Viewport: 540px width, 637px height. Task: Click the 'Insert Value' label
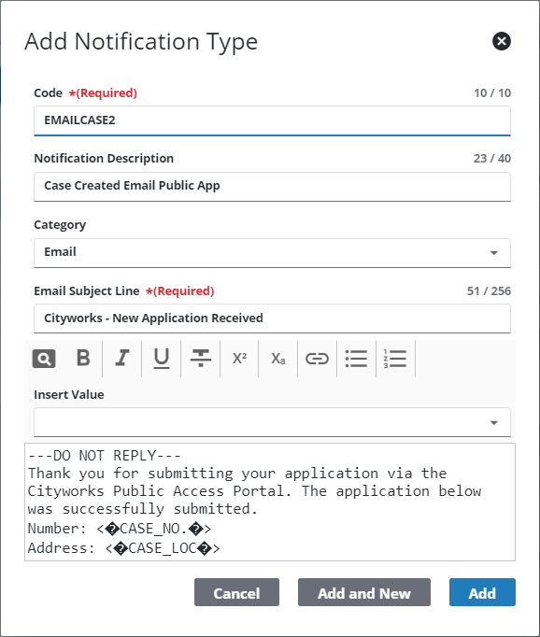point(69,394)
